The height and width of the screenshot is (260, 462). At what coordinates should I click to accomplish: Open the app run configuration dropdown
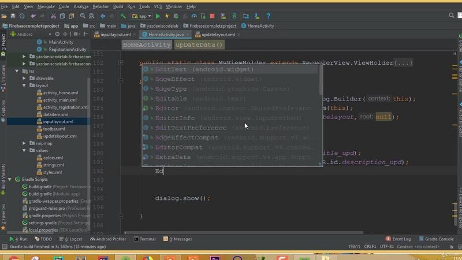[141, 16]
